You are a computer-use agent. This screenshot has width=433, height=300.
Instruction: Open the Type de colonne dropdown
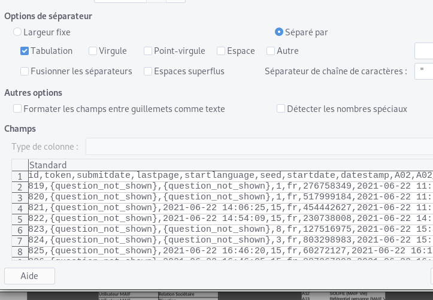point(259,147)
